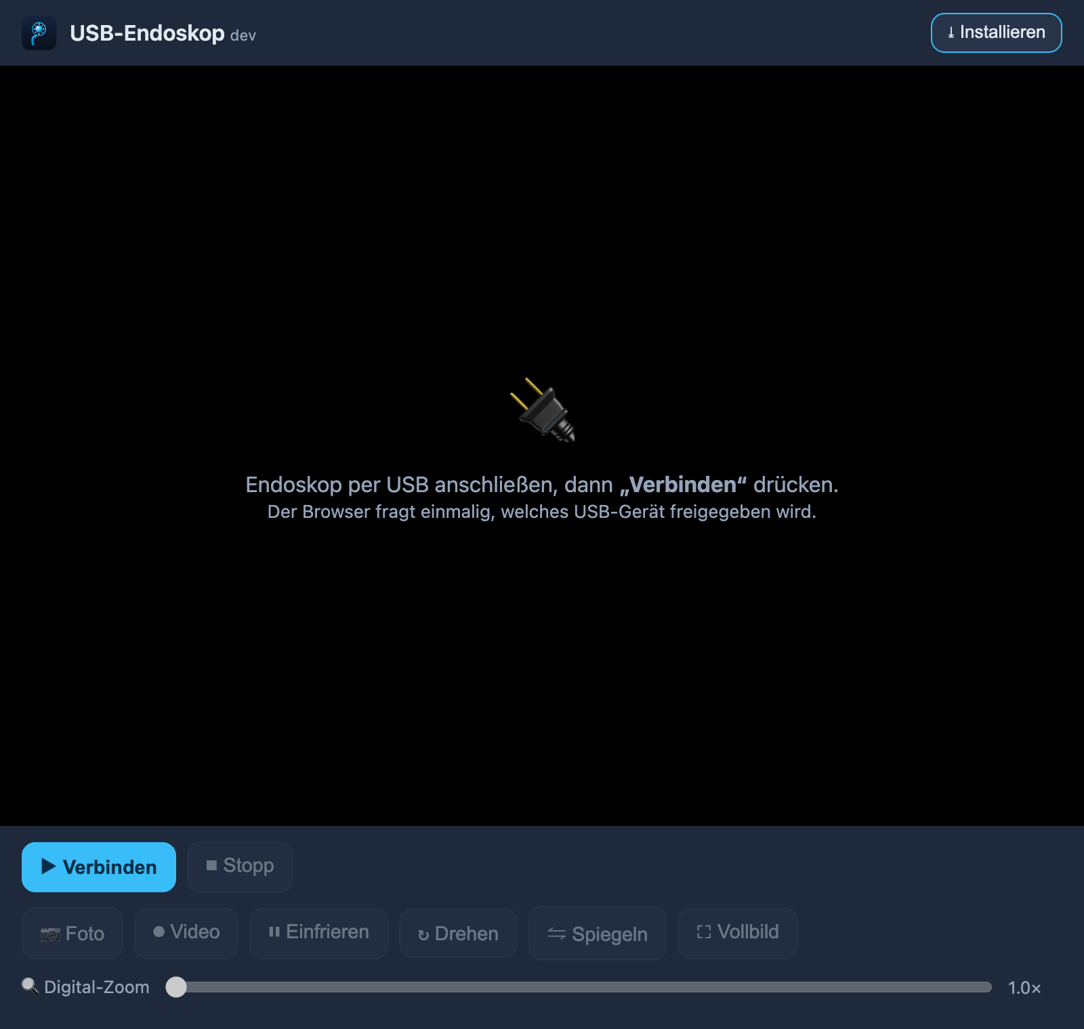Click the plug icon in the preview area
The image size is (1084, 1029).
(542, 410)
